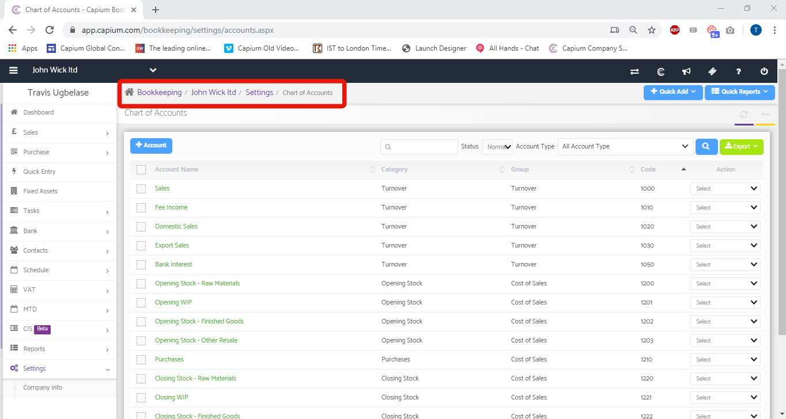Viewport: 786px width, 419px height.
Task: Click the expand width arrows icon
Action: 765,114
